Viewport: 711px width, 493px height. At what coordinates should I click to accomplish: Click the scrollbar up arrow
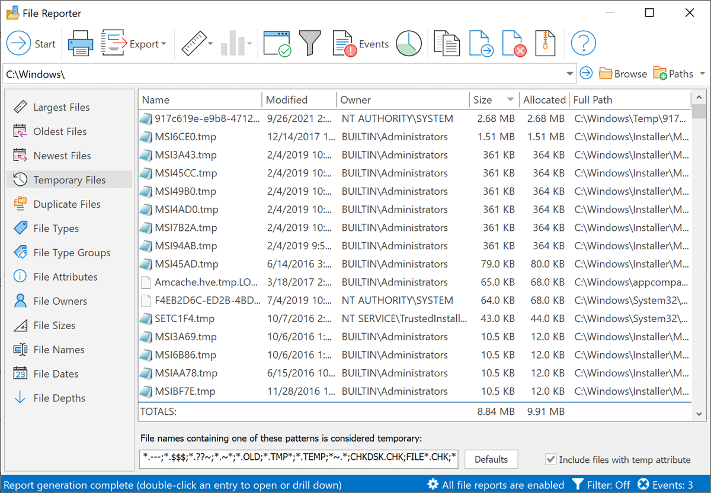point(699,98)
